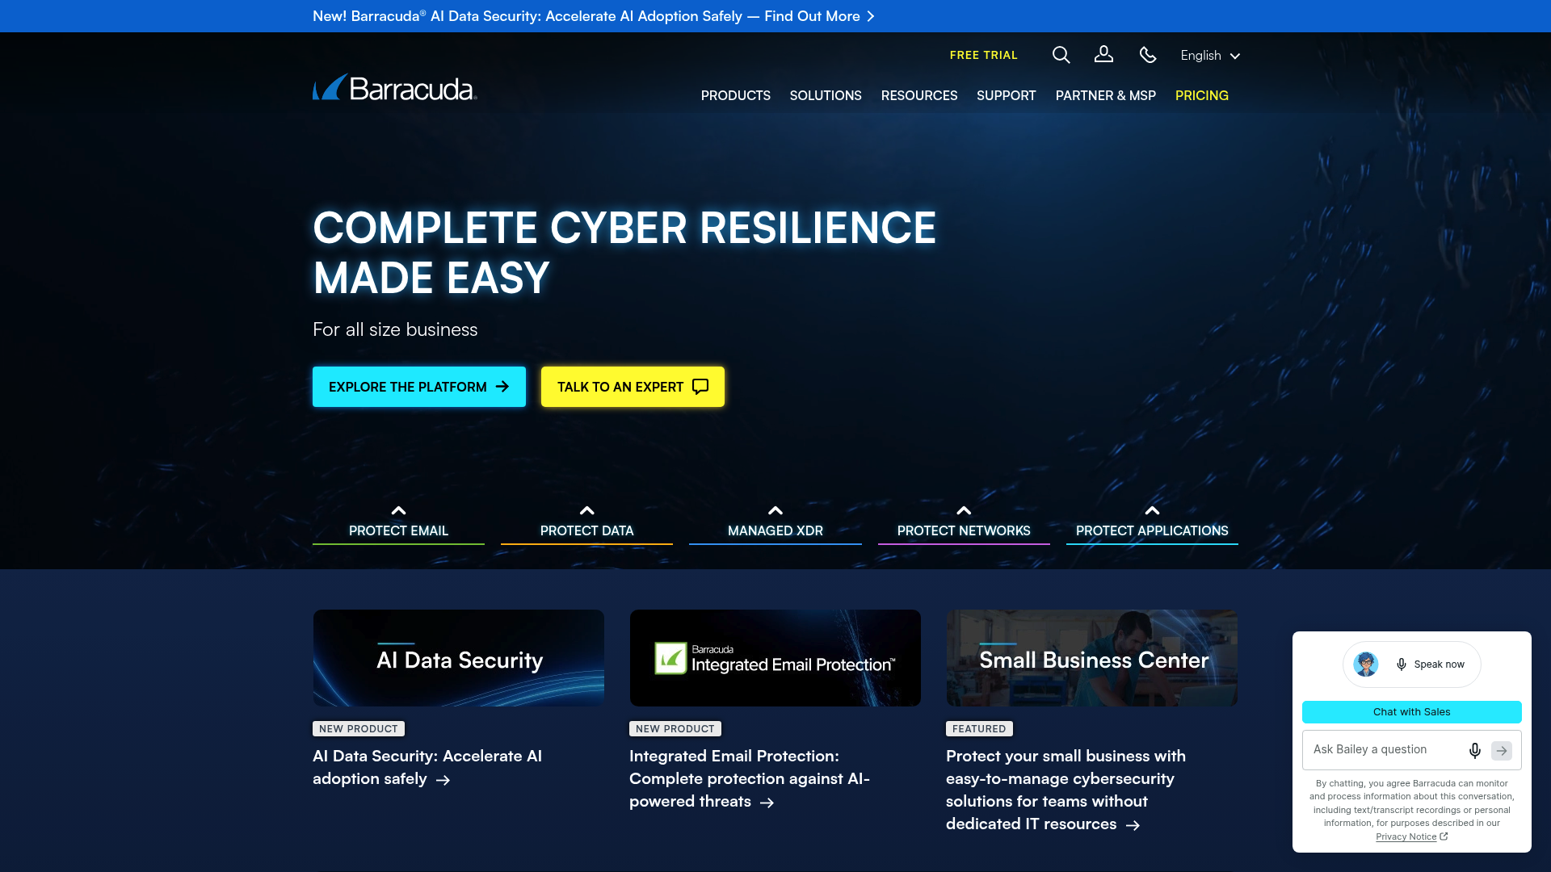Open the English language dropdown
The height and width of the screenshot is (872, 1551).
click(1210, 55)
